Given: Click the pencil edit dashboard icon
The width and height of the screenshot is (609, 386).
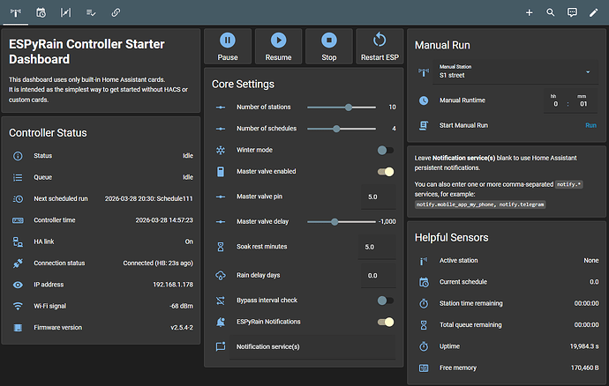Looking at the screenshot, I should (593, 12).
